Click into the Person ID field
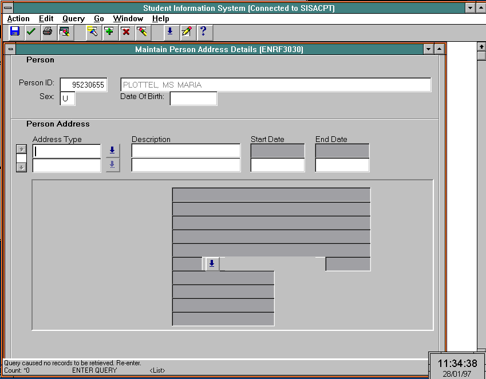The width and height of the screenshot is (486, 379). pos(84,85)
